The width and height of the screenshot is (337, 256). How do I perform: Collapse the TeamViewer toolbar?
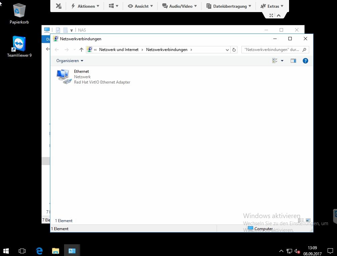279,15
